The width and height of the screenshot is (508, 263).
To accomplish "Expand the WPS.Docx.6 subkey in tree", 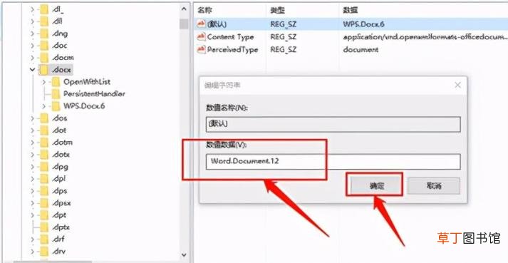I will coord(44,106).
